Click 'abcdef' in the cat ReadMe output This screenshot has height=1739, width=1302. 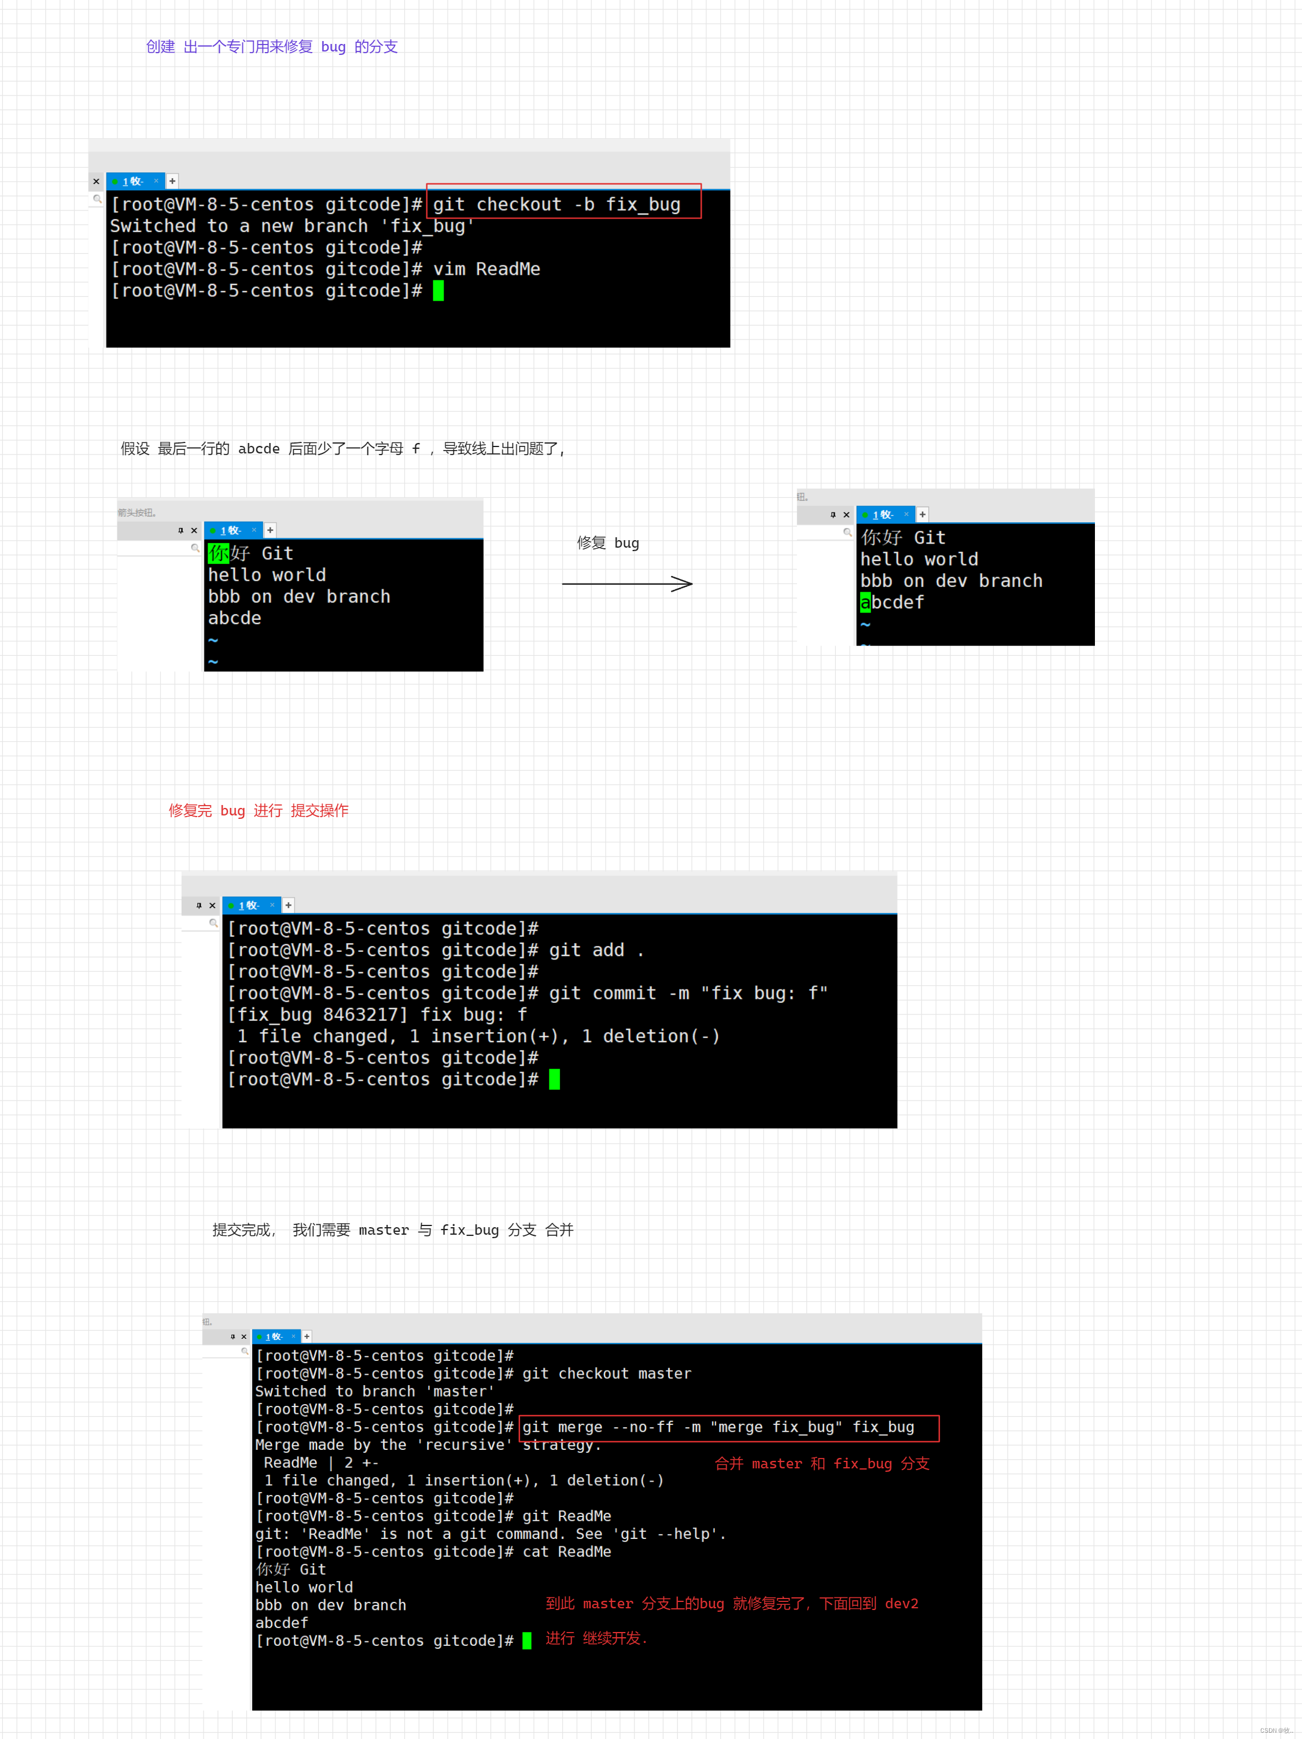coord(282,1623)
